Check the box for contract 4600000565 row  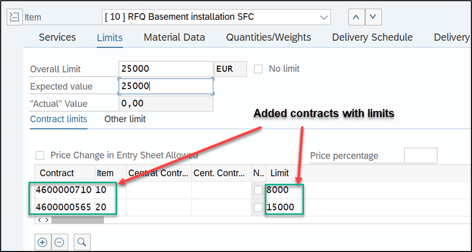coord(258,207)
